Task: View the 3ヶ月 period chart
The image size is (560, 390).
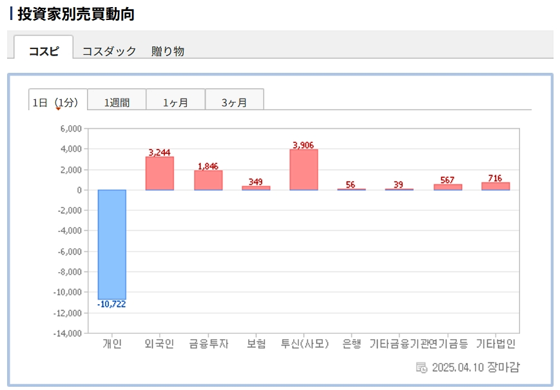Action: click(x=234, y=102)
